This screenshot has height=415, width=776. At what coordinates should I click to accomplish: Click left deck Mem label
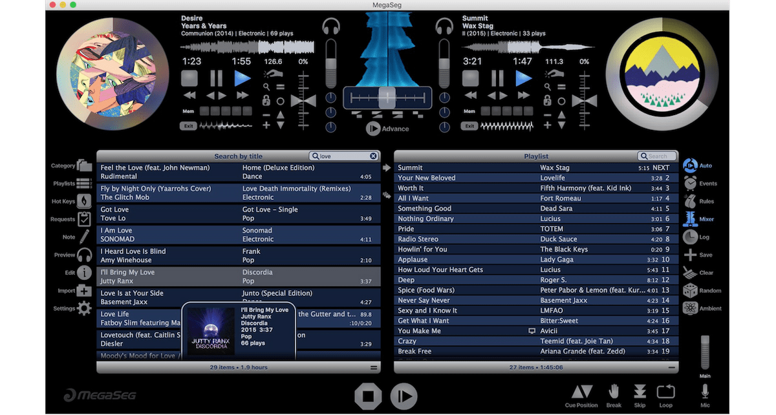click(x=187, y=111)
